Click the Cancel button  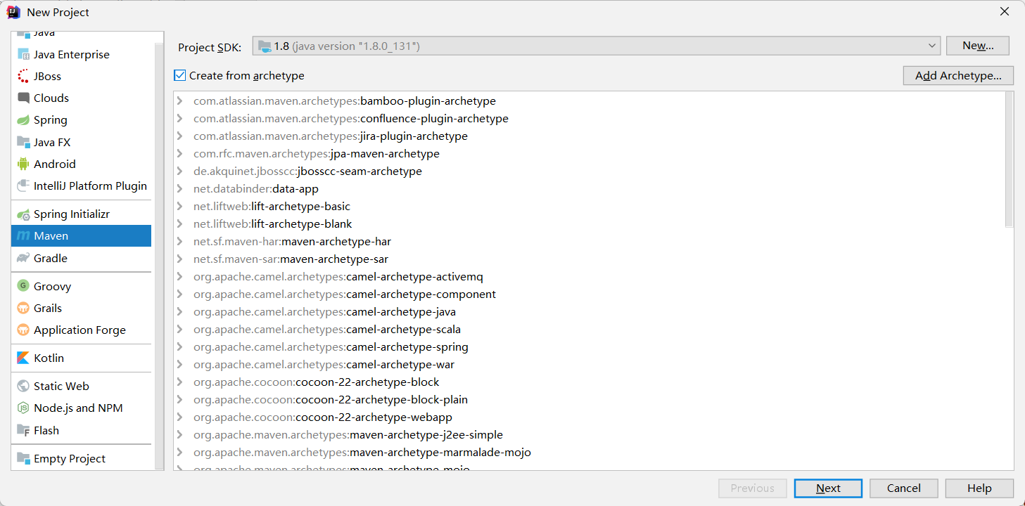[904, 488]
